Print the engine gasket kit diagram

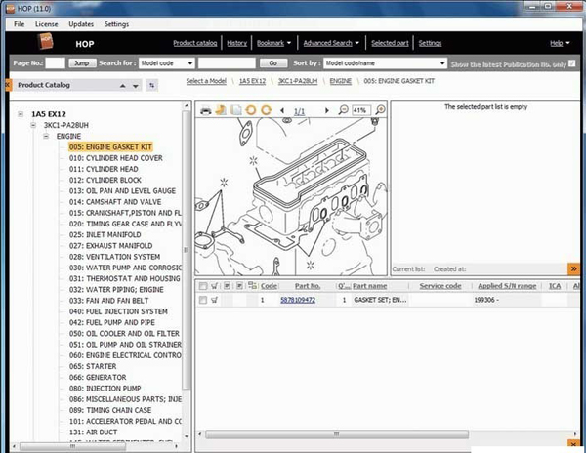point(206,111)
